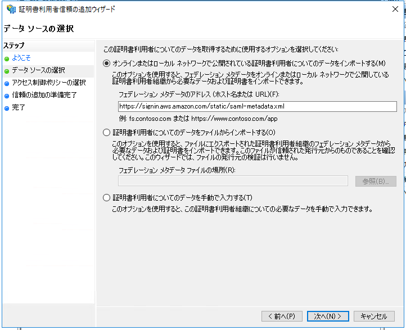Click the ステップ header in the sidebar
This screenshot has width=406, height=330.
click(14, 46)
